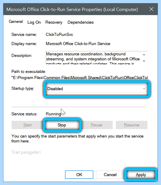
Task: Open the Startup type dropdown
Action: tap(97, 89)
